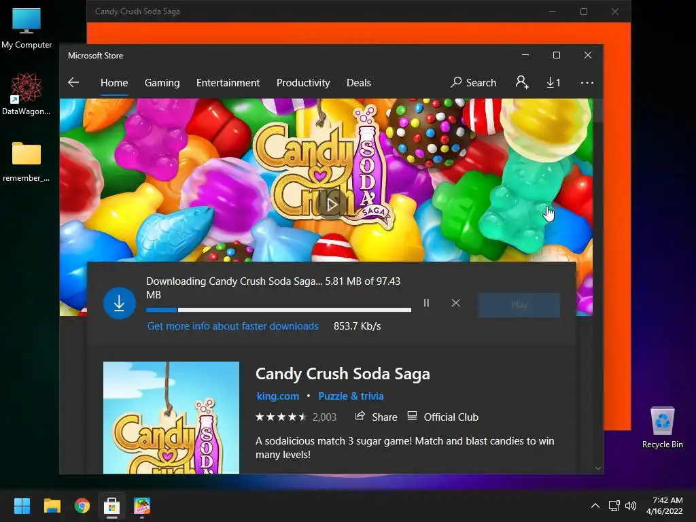Switch to the Gaming tab
The image size is (696, 522).
[x=162, y=83]
